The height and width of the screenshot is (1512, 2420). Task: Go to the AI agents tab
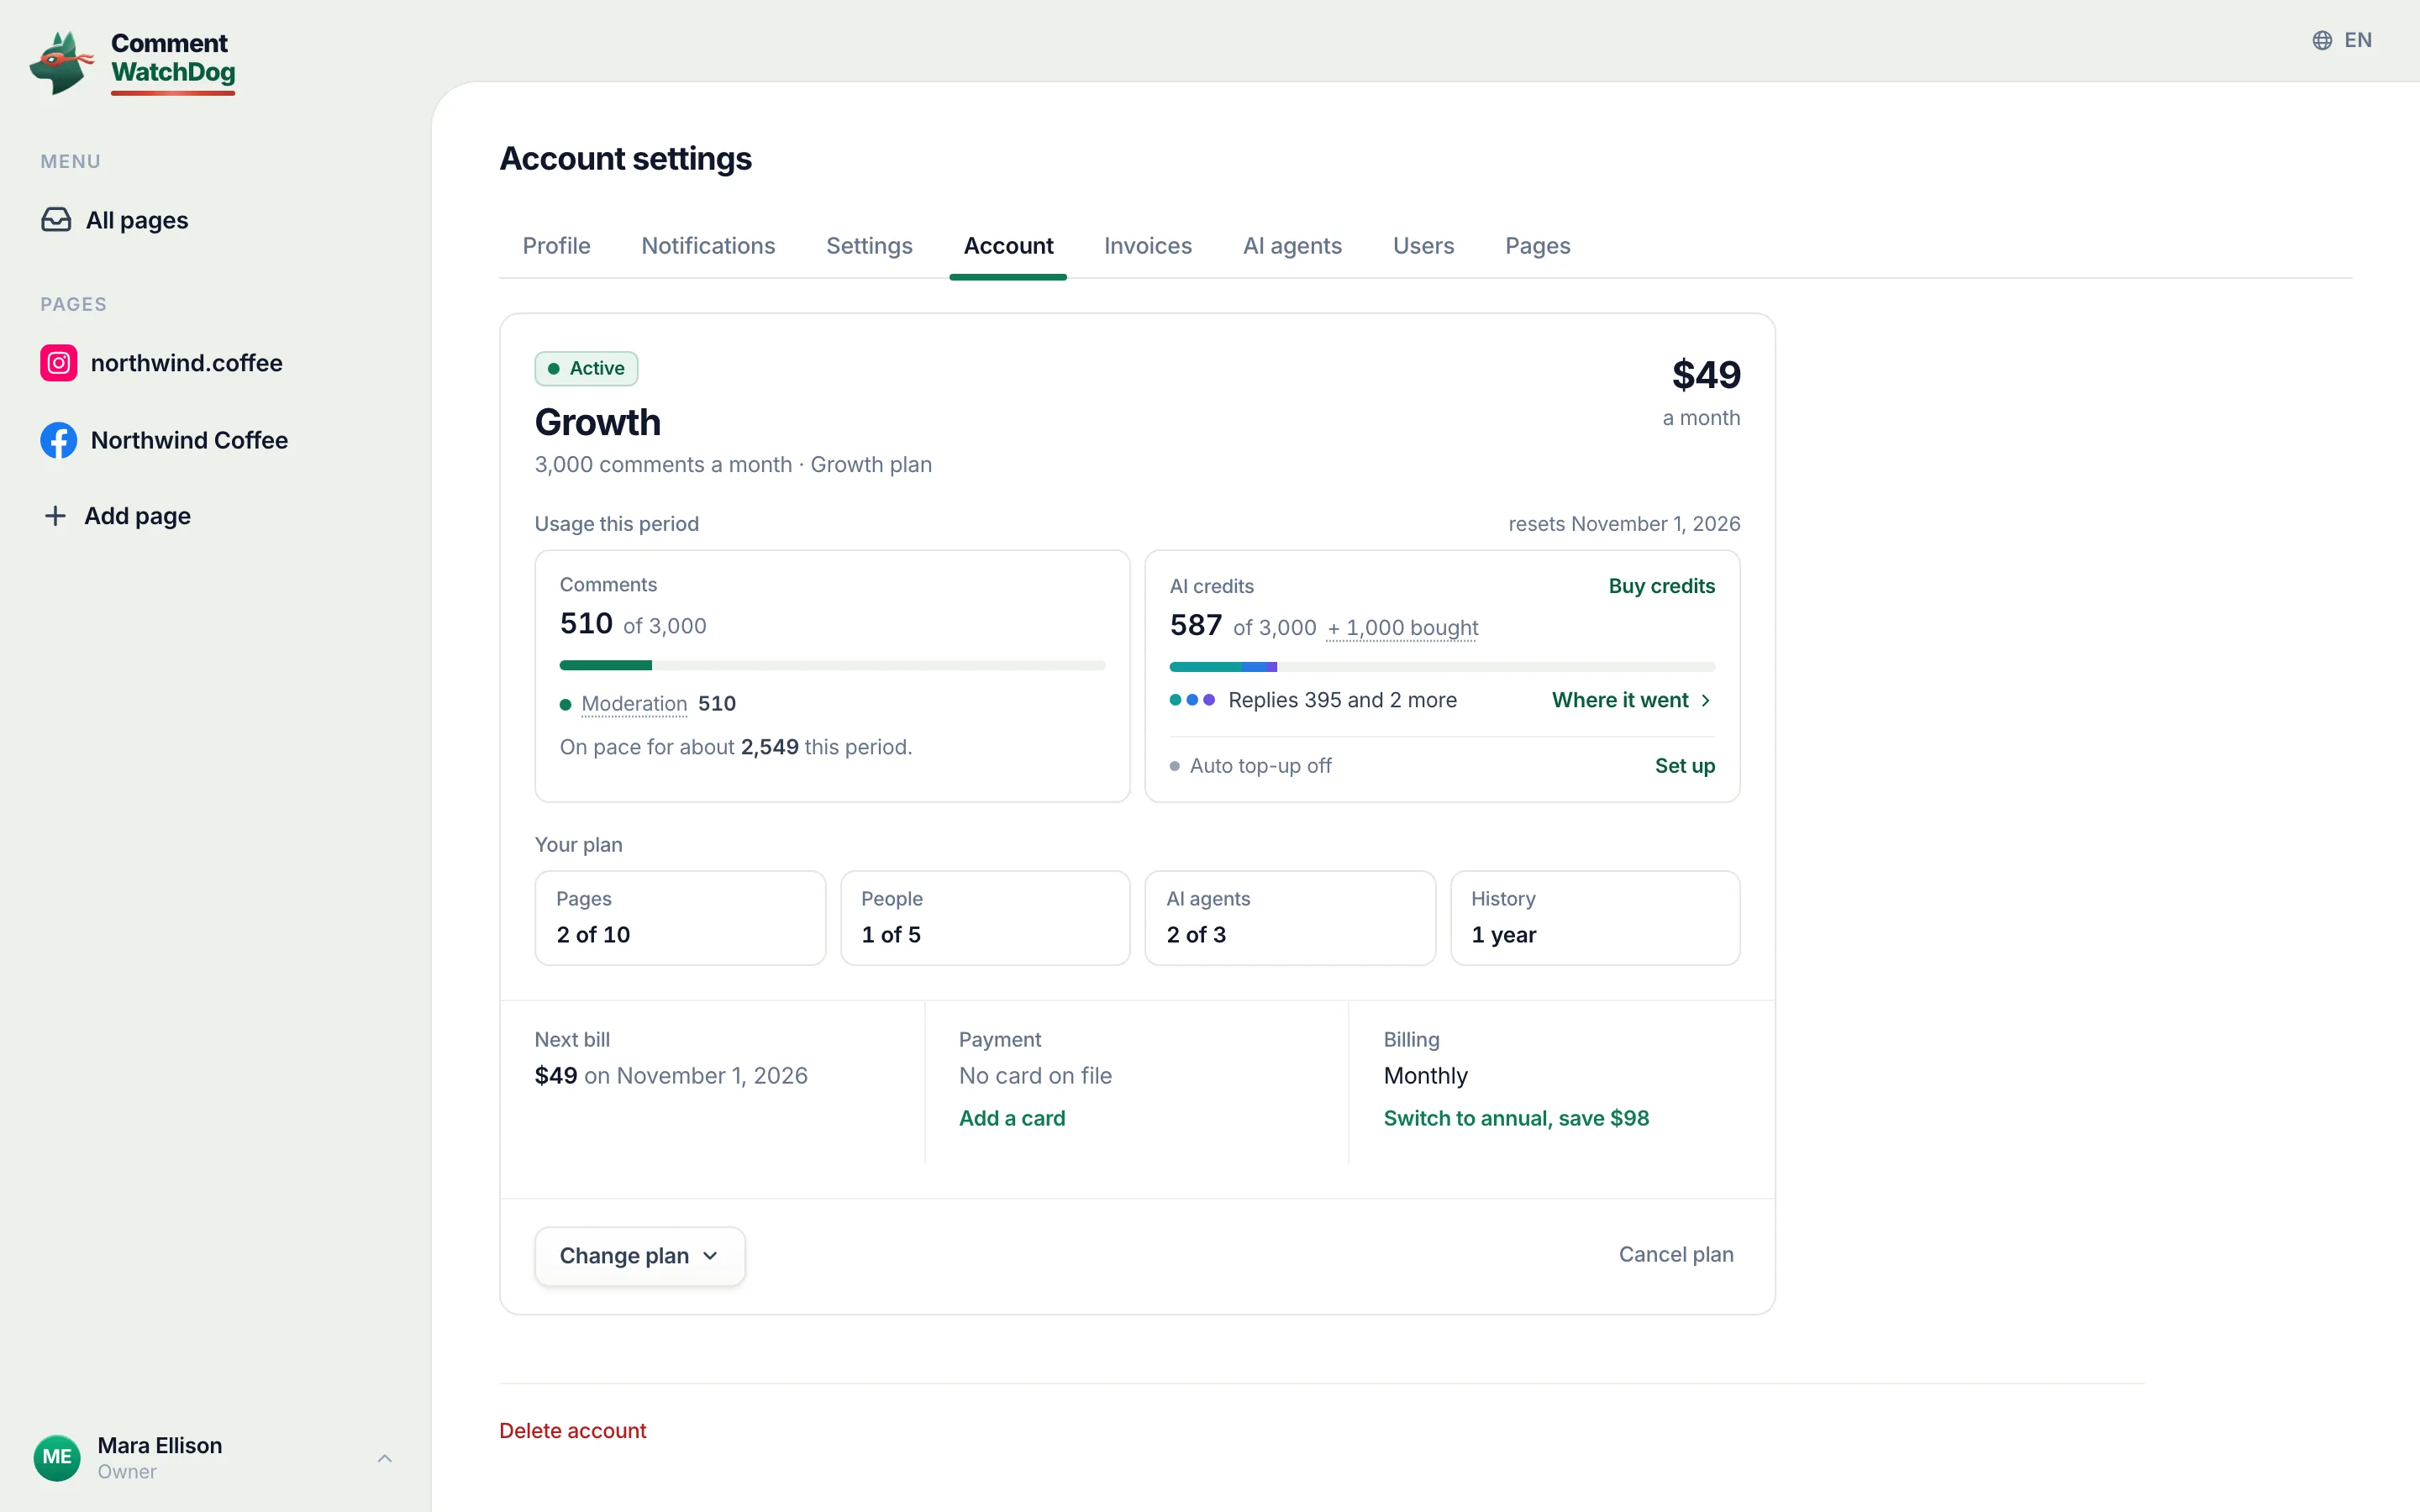point(1292,246)
